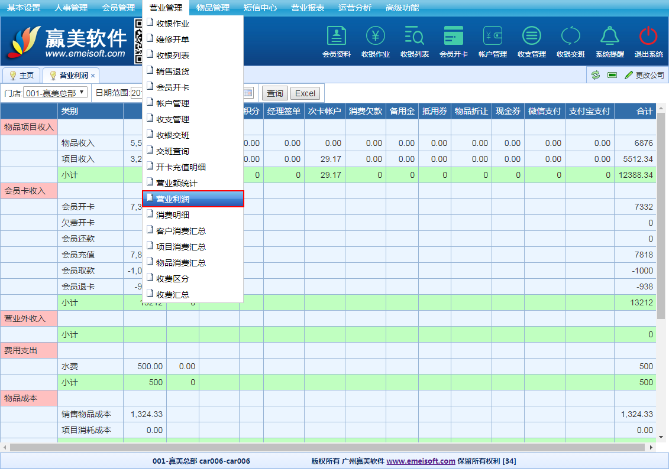Click the 查询 query button
This screenshot has height=469, width=669.
274,93
